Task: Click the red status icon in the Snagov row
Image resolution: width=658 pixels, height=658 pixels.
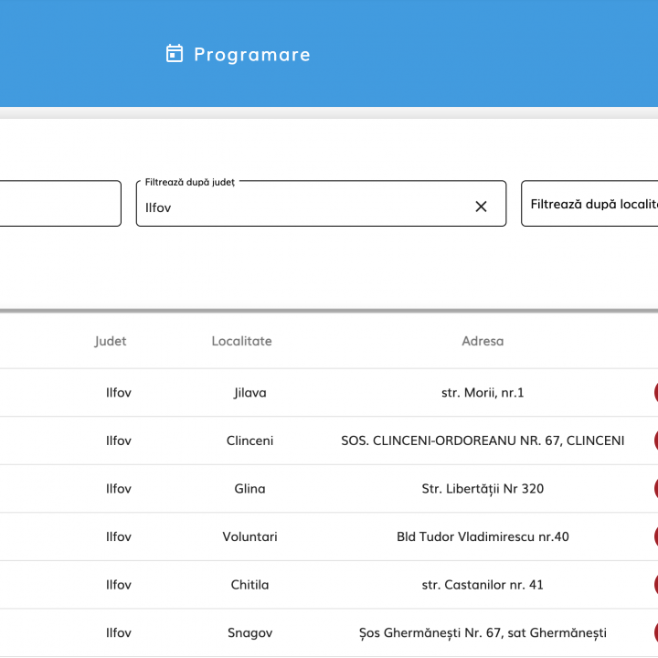Action: [x=654, y=632]
